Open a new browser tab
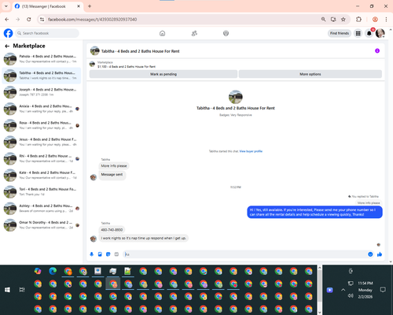 [90, 6]
